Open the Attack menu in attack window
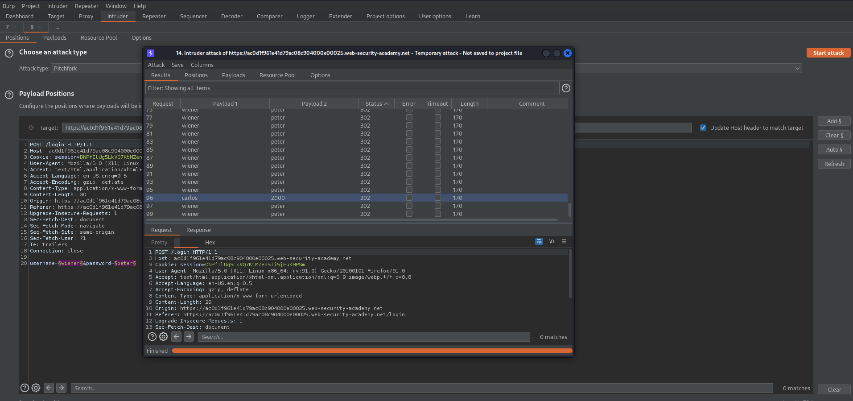Viewport: 853px width, 401px height. coord(157,65)
